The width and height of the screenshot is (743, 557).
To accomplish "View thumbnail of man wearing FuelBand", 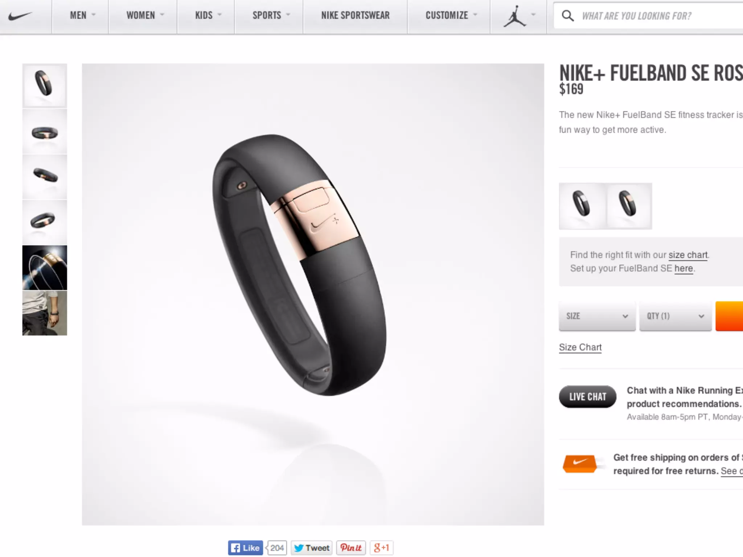I will [x=45, y=313].
